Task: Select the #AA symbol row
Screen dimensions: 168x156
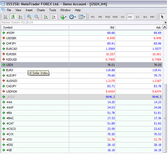Action: click(82, 102)
